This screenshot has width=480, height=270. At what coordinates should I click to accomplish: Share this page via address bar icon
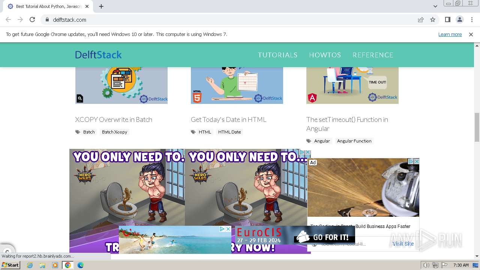coord(421,19)
